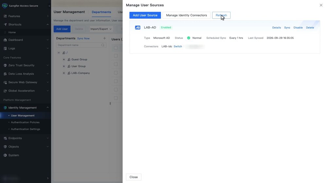Collapse the sidebar with double-chevron icon

[x=49, y=6]
